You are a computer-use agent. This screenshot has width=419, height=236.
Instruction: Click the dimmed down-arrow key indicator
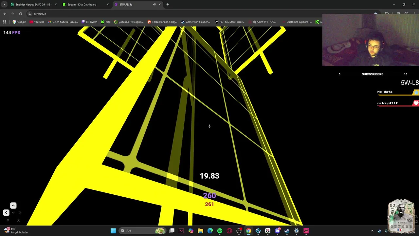point(13,212)
